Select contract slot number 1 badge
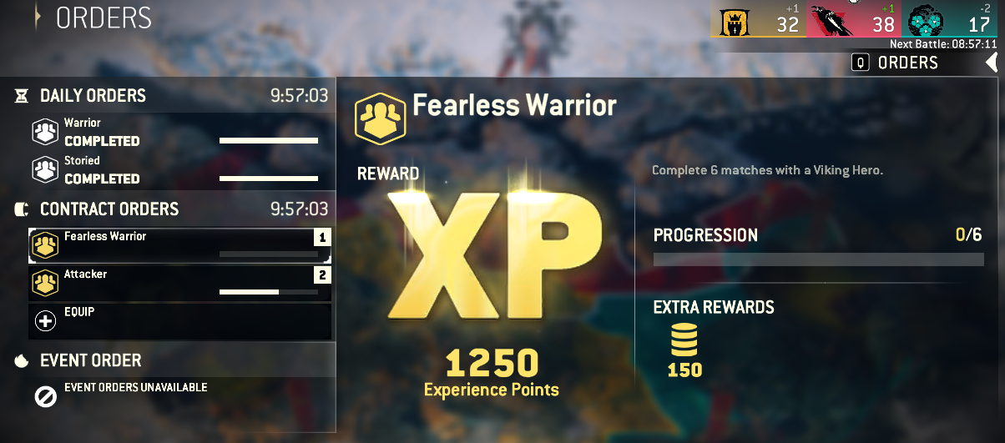This screenshot has width=1005, height=443. point(322,238)
